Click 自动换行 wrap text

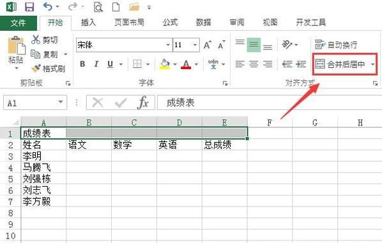pos(336,45)
